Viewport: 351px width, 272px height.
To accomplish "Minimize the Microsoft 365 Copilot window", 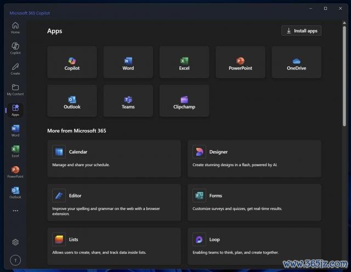I will pos(311,9).
